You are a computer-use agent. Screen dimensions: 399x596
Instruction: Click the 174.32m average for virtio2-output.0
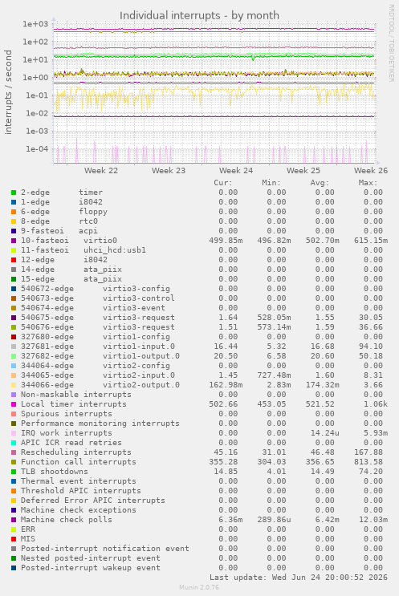[x=323, y=385]
